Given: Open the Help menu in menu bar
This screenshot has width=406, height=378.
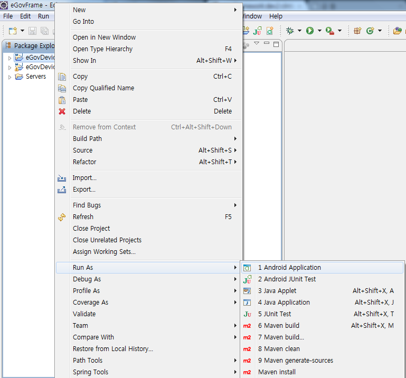Looking at the screenshot, I should pyautogui.click(x=276, y=16).
